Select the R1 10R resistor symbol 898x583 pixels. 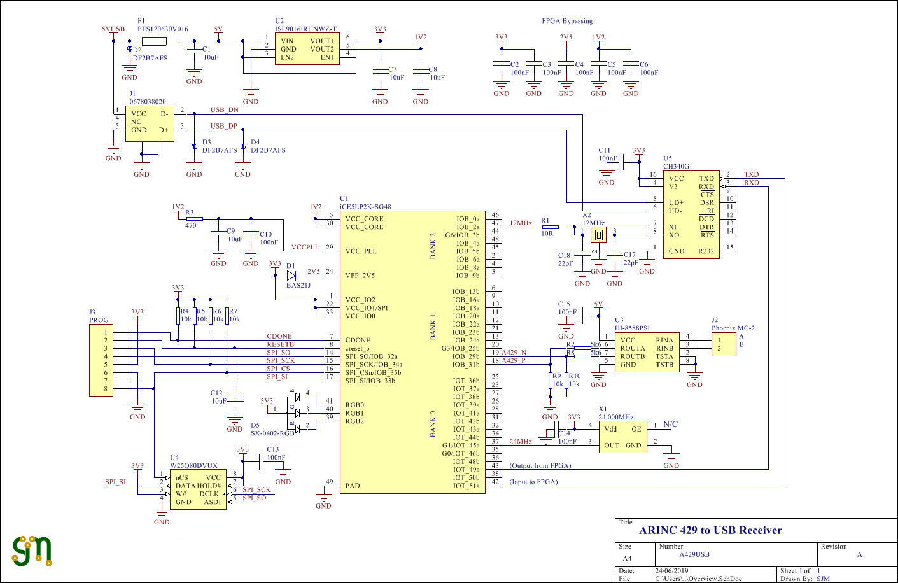pyautogui.click(x=550, y=227)
